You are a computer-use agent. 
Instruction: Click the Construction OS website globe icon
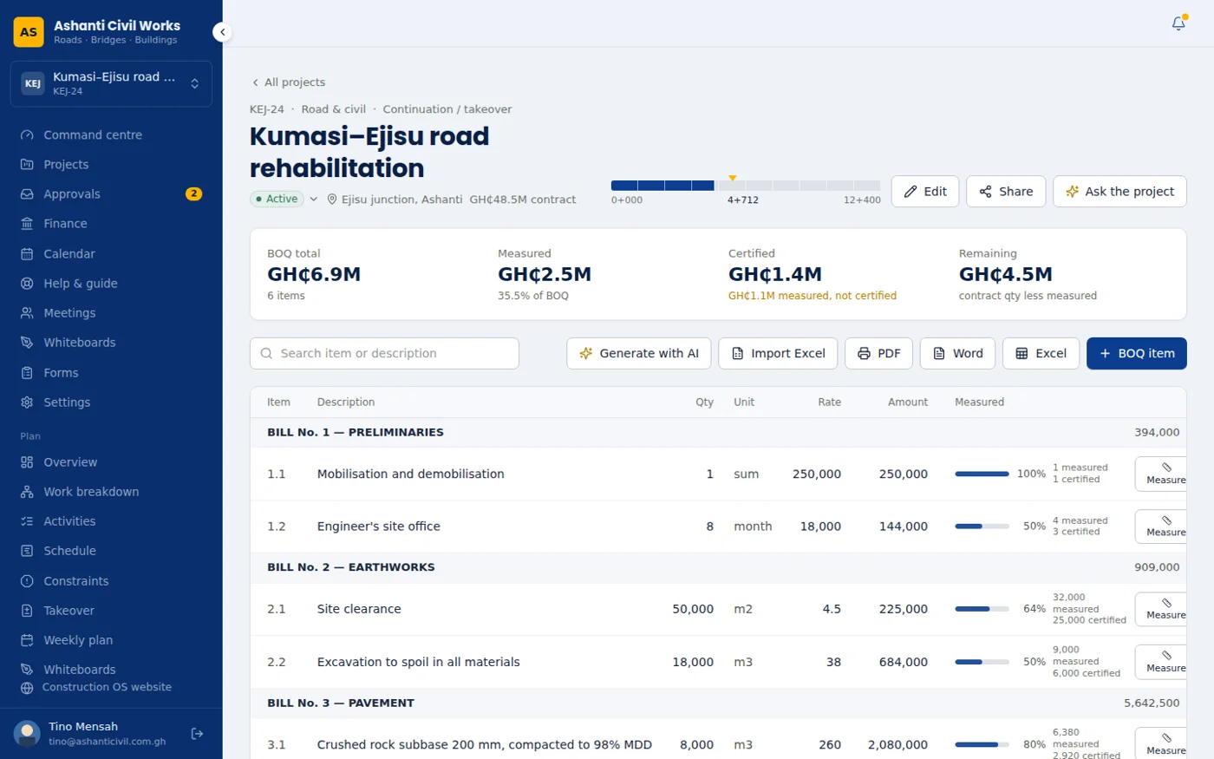[x=27, y=688]
